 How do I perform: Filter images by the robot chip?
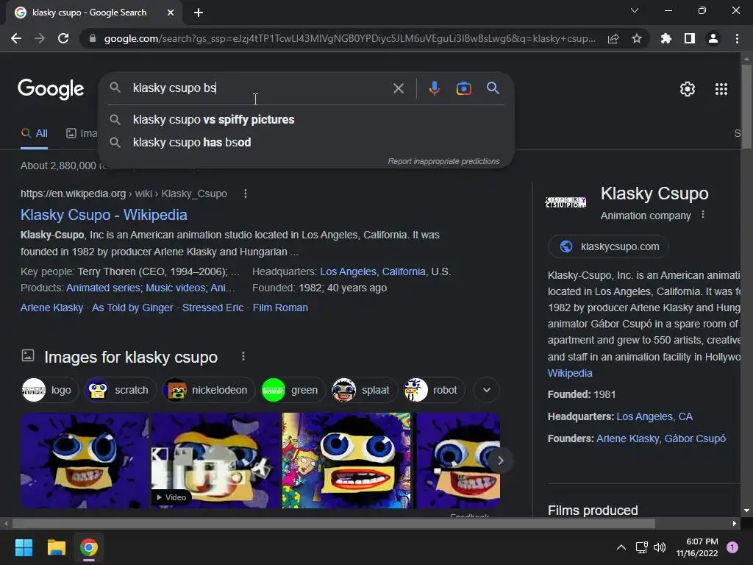coord(434,390)
